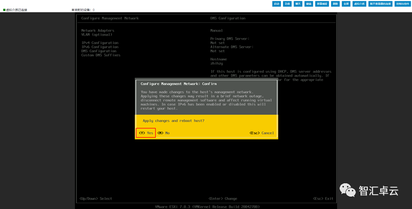
Task: Choose <Y> Yes to apply changes
Action: coord(146,133)
